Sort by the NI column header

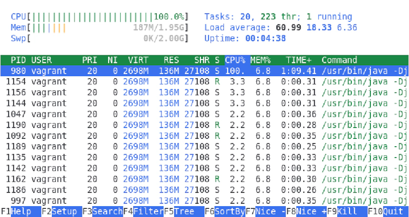click(113, 60)
